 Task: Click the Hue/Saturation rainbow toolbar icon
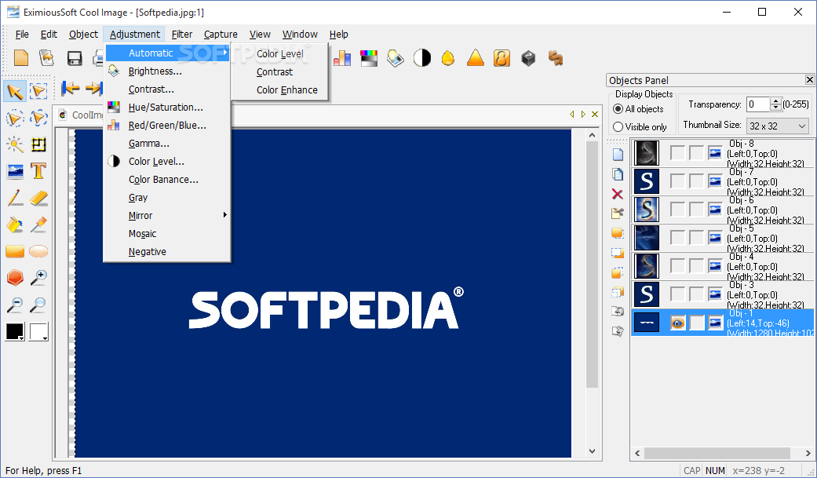coord(369,58)
